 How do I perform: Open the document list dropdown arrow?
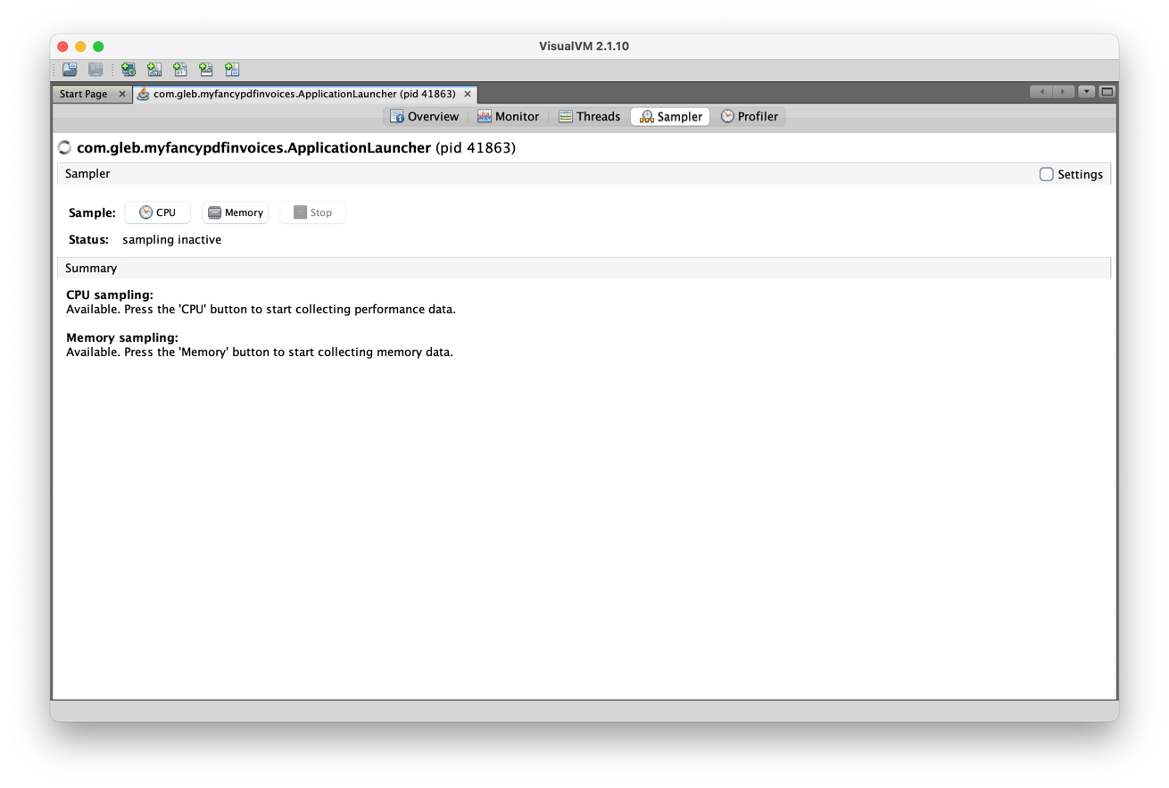[1086, 92]
